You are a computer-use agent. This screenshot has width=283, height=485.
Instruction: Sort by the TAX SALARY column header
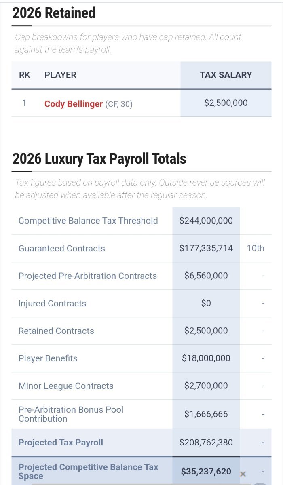tap(226, 75)
